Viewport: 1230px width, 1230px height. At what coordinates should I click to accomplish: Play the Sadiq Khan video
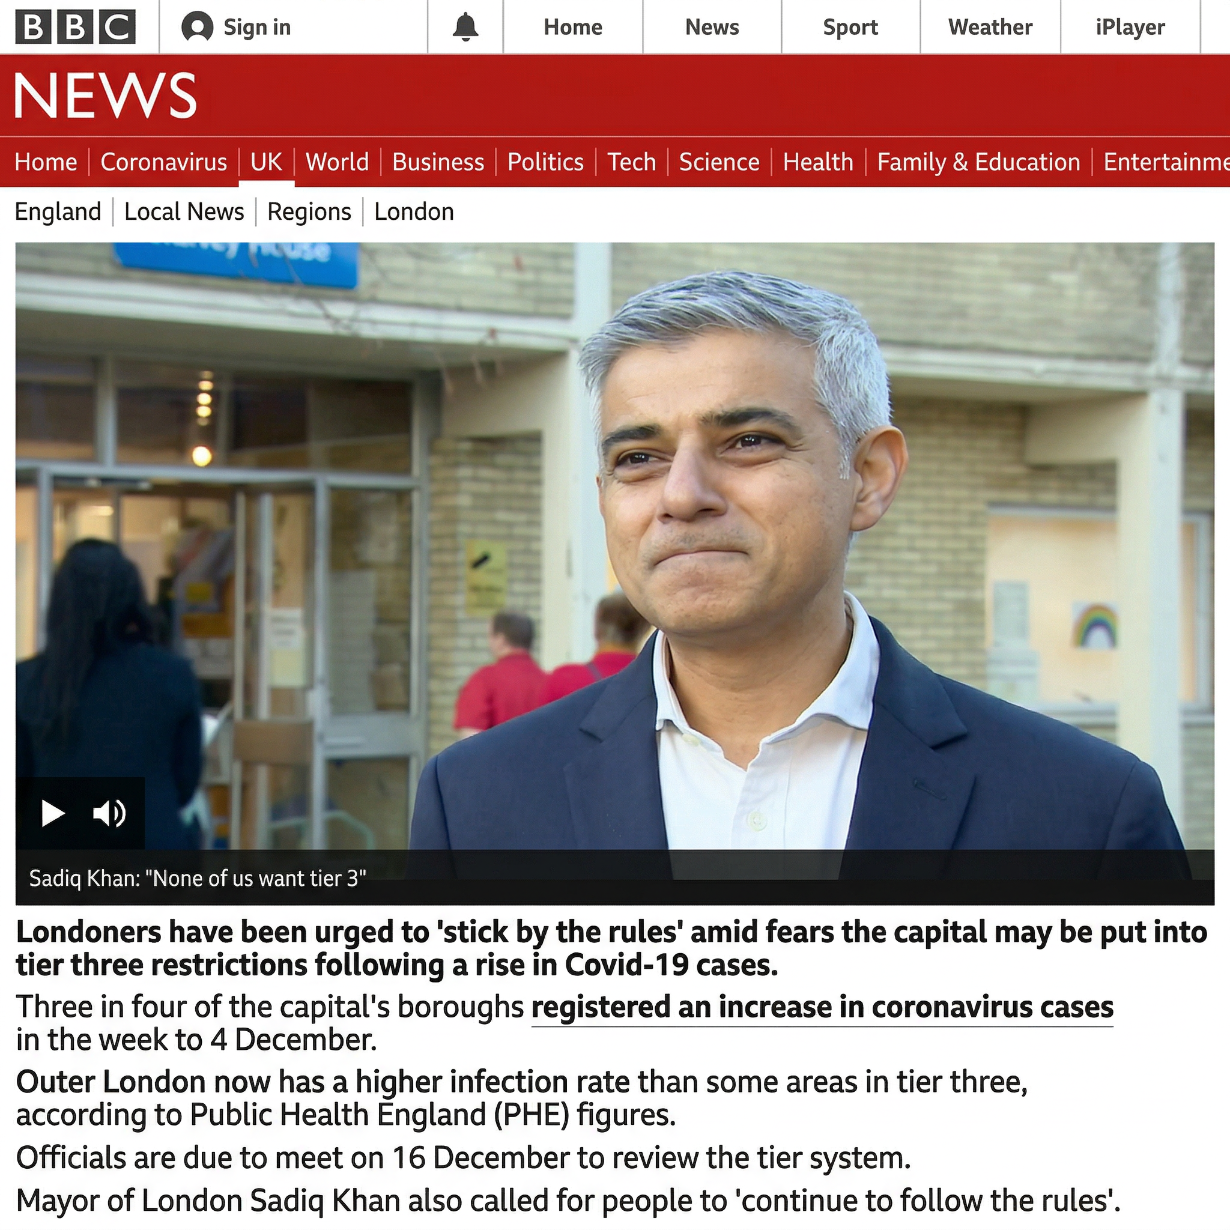53,813
